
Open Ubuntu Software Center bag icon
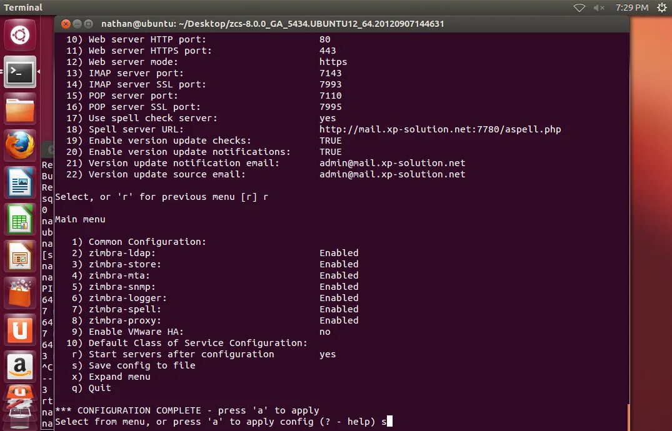[20, 293]
